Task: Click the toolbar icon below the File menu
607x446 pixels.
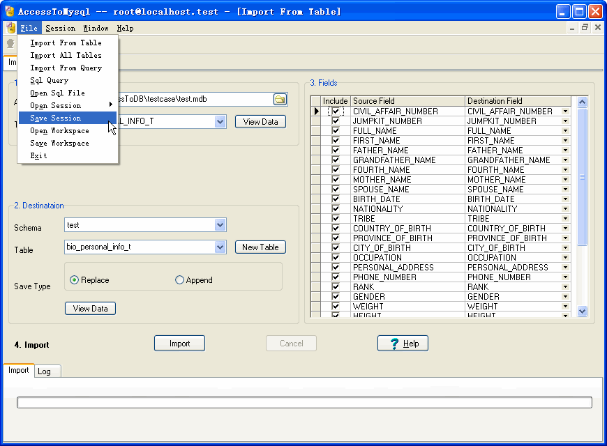Action: tap(10, 44)
